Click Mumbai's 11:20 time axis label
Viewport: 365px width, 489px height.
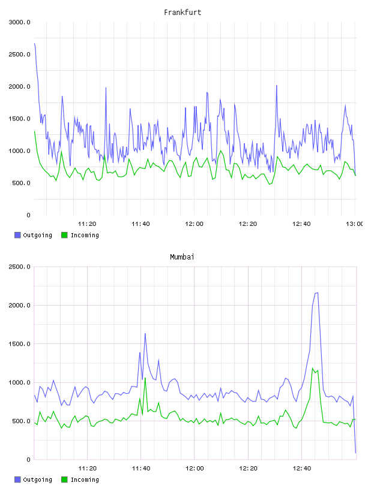87,469
